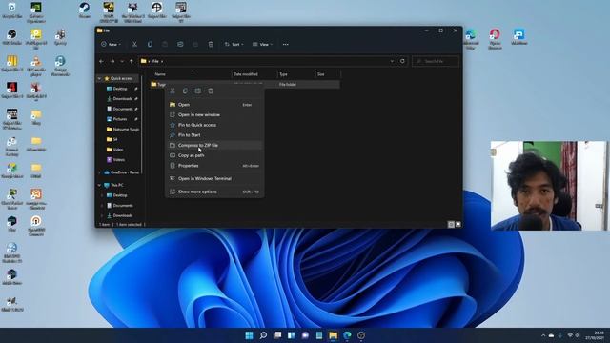The width and height of the screenshot is (610, 343).
Task: Expand the OneDrive tree node
Action: [99, 172]
